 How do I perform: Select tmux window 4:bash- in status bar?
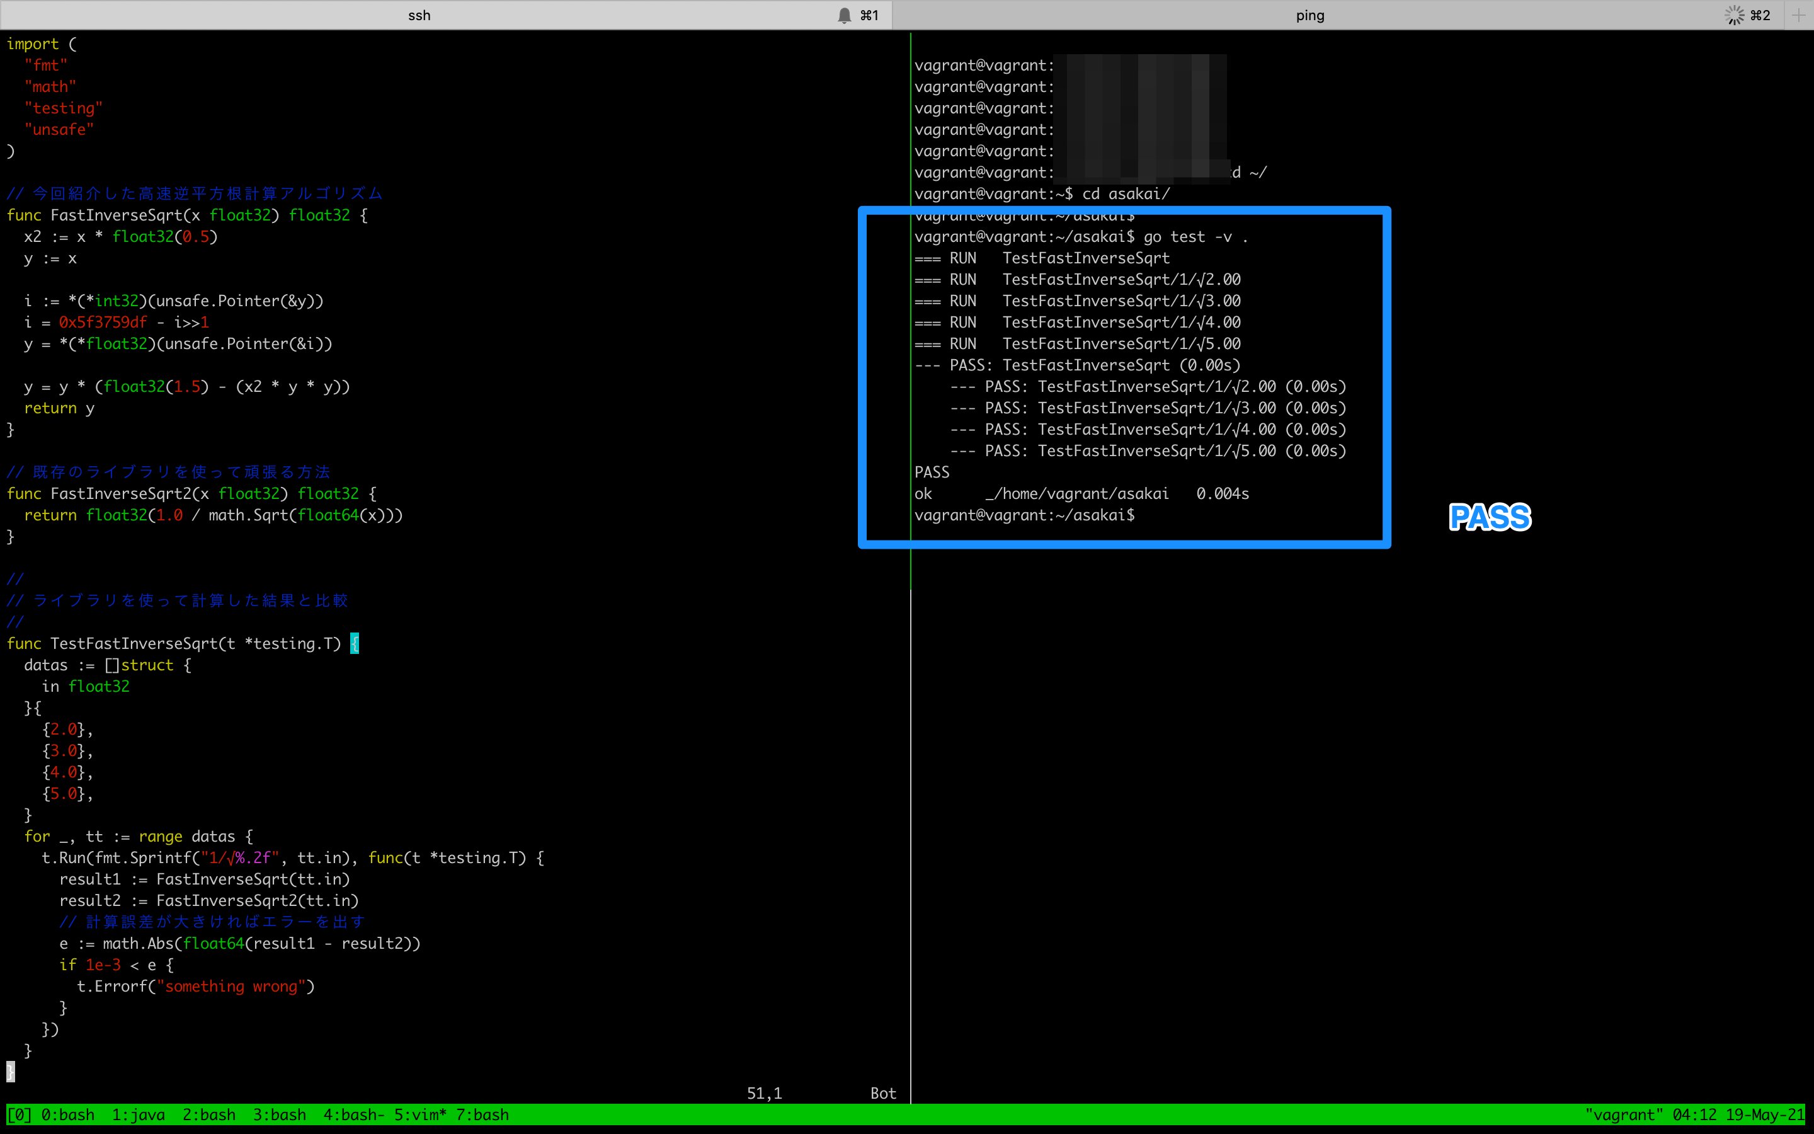tap(354, 1114)
